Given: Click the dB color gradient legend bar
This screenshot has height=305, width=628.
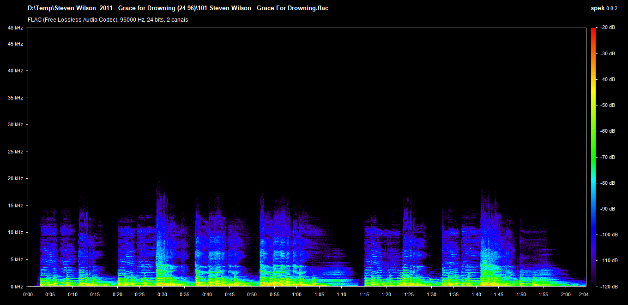Looking at the screenshot, I should [x=593, y=157].
